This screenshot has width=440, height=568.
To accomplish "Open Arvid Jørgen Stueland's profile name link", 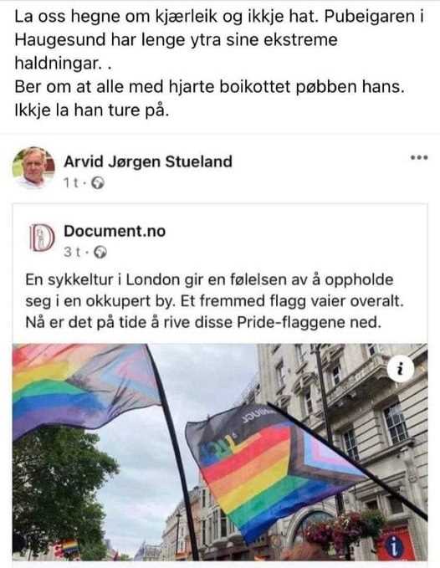I will click(x=148, y=161).
